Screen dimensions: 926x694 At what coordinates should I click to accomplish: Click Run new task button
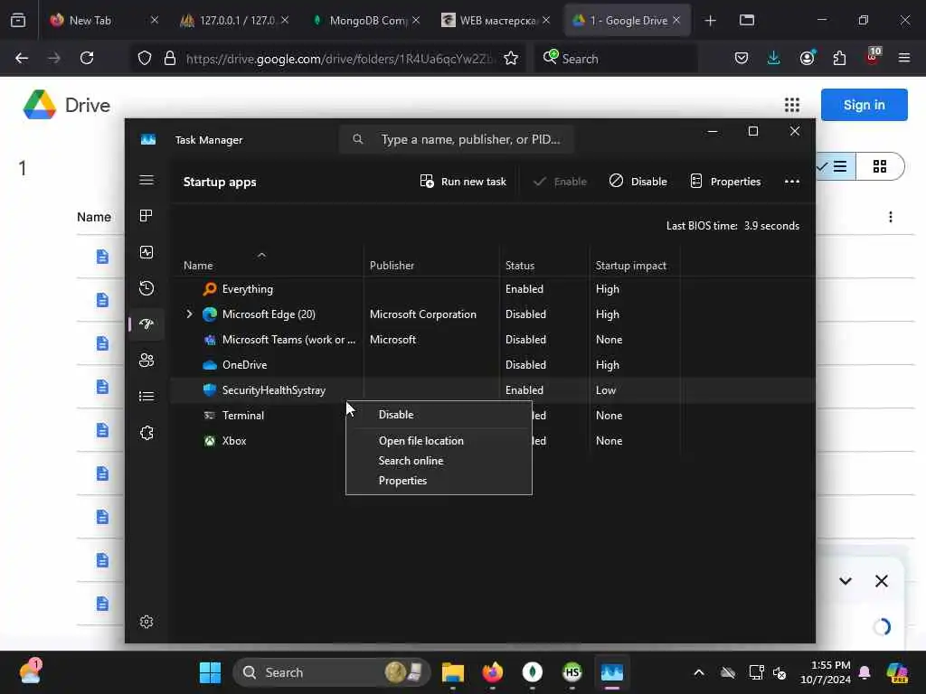pos(463,182)
